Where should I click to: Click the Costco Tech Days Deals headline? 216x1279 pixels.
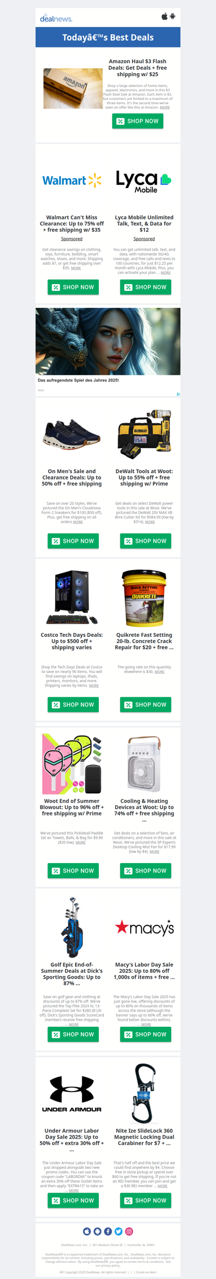tap(72, 641)
